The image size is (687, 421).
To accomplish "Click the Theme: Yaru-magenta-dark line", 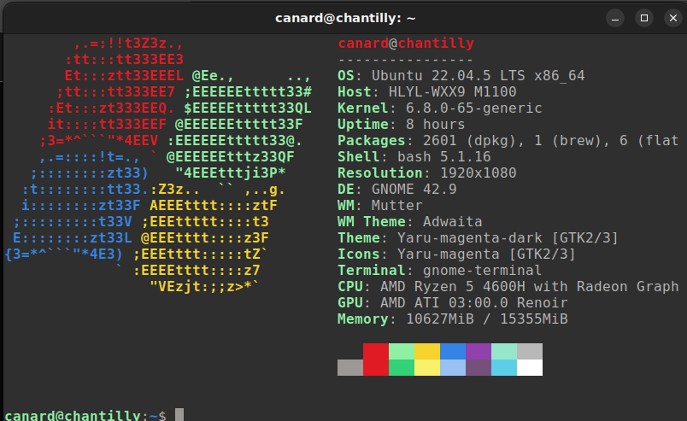I will 478,237.
